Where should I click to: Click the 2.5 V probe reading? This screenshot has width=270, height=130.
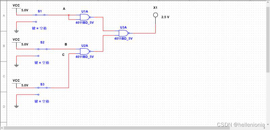pyautogui.click(x=165, y=17)
